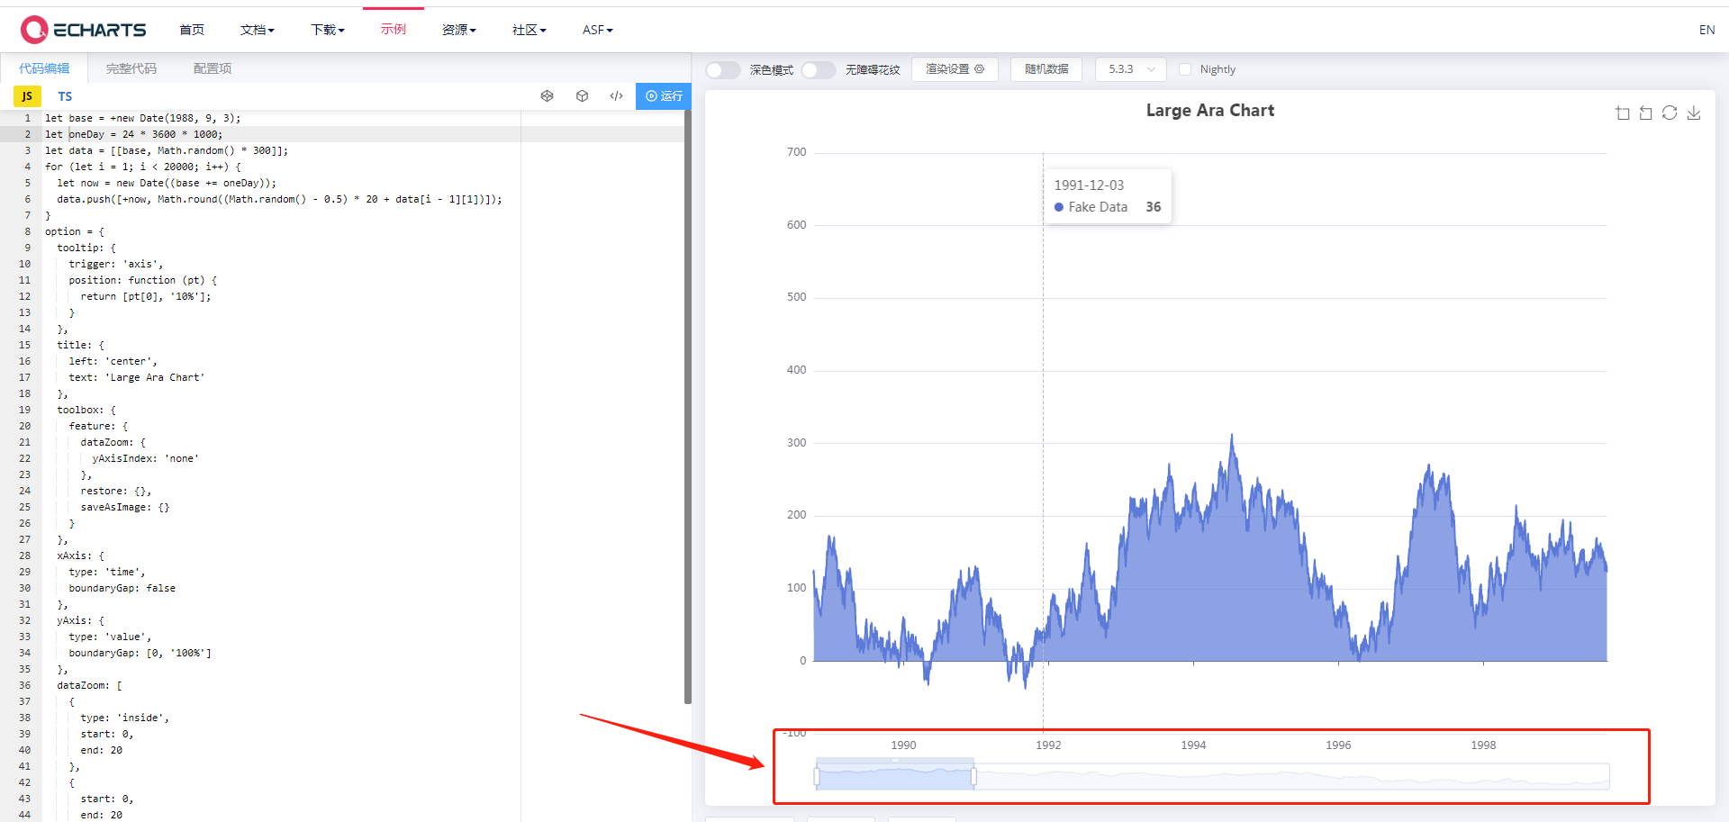Open the 示例 examples menu item
Image resolution: width=1729 pixels, height=822 pixels.
click(394, 29)
